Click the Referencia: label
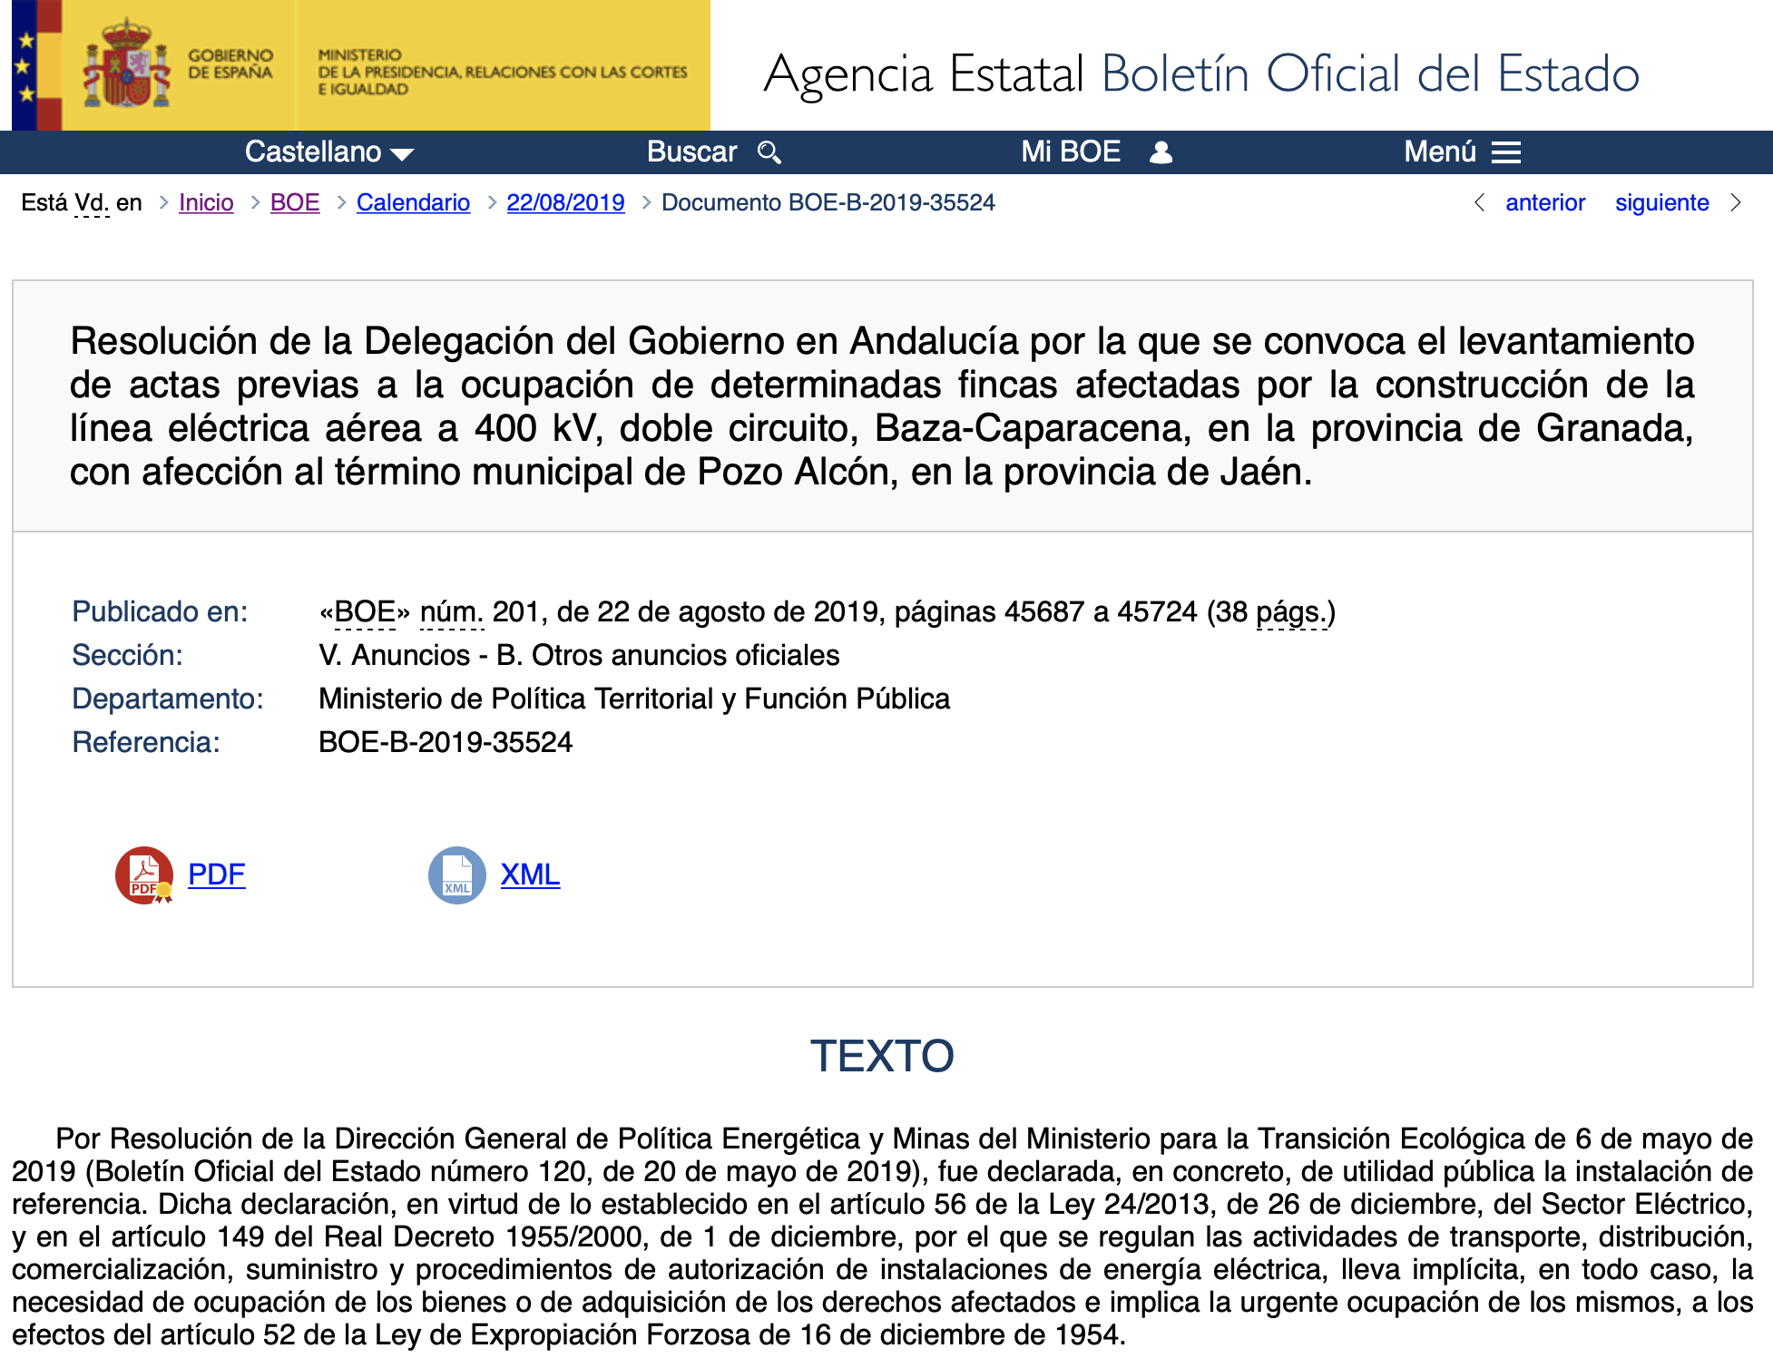The height and width of the screenshot is (1368, 1773). coord(145,743)
